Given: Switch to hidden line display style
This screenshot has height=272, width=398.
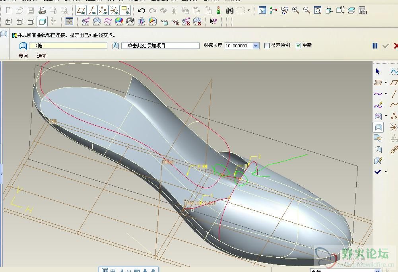Looking at the screenshot, I should tap(20, 21).
